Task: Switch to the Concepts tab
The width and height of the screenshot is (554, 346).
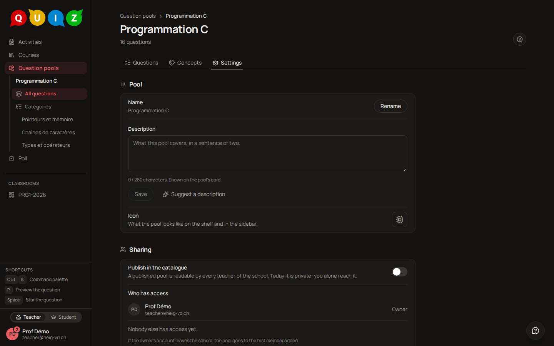Action: tap(185, 63)
